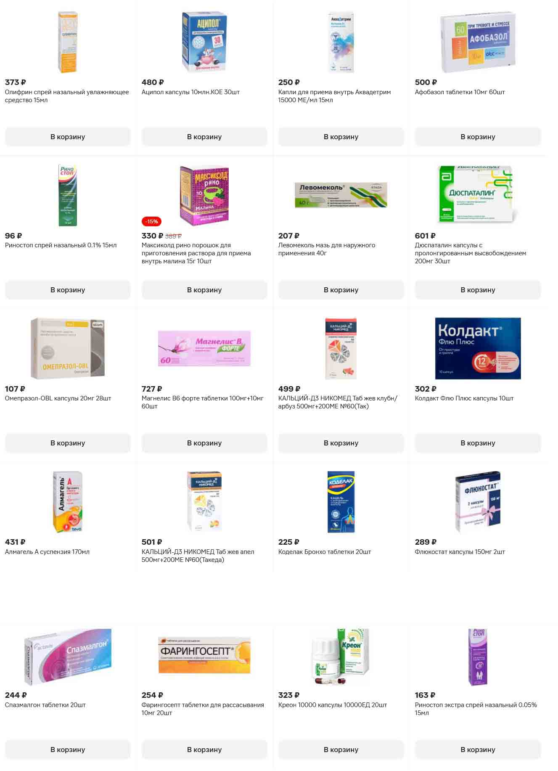Image resolution: width=558 pixels, height=771 pixels.
Task: Add Спазмалгон tablets to the cart
Action: tap(68, 750)
